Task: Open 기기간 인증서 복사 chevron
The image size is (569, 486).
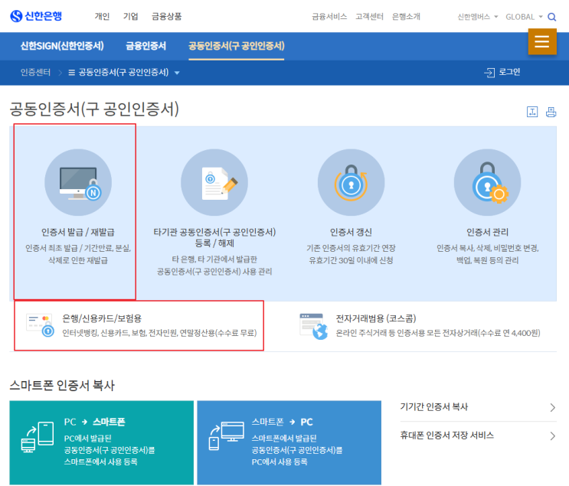Action: 552,408
